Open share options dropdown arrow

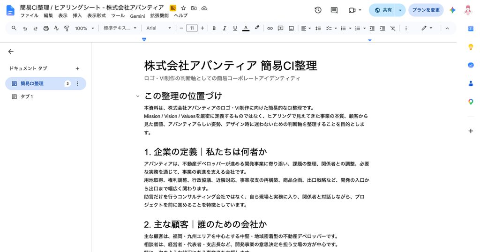(400, 10)
